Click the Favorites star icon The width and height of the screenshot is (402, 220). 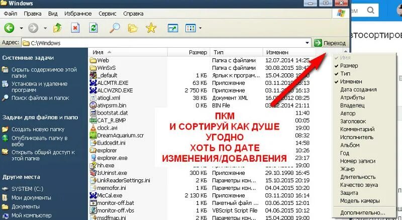point(151,28)
